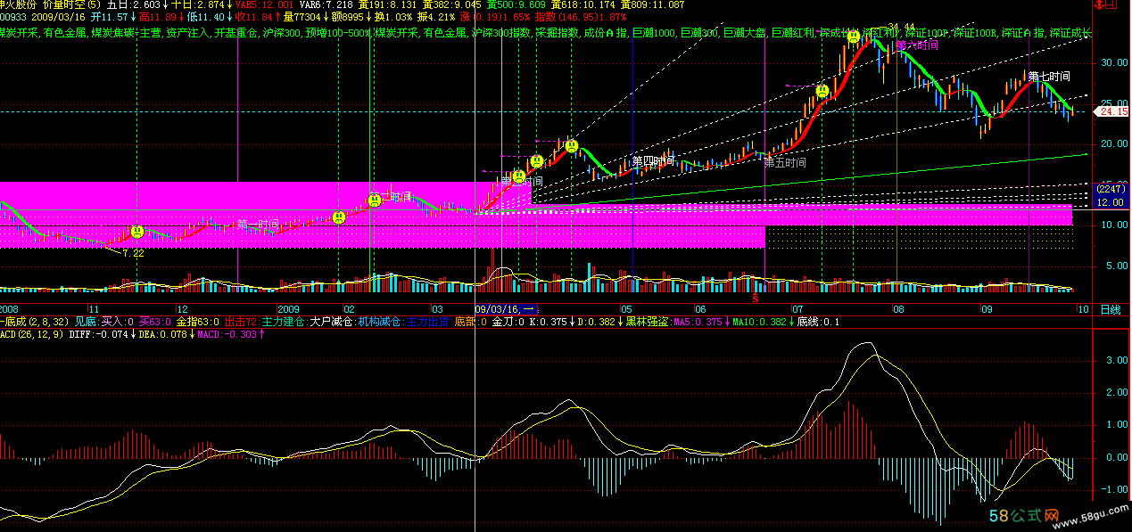Select the 日线 period label
The image size is (1132, 532).
(1111, 309)
